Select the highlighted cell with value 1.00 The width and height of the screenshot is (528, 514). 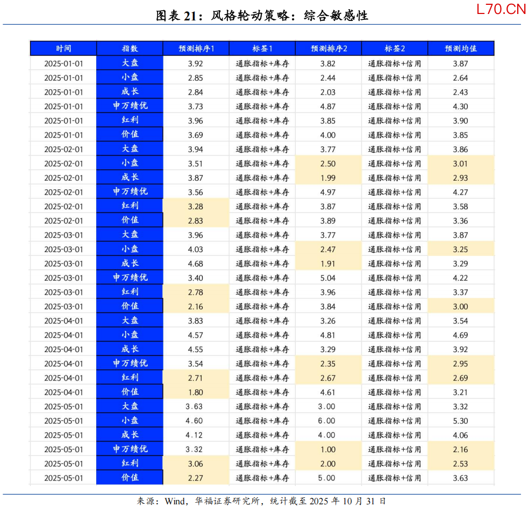[328, 449]
